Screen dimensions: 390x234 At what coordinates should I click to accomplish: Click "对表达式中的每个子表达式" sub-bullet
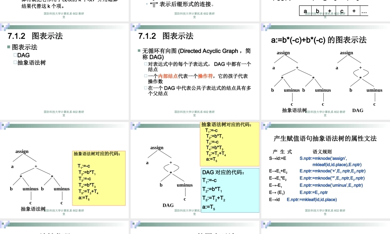tap(199, 64)
